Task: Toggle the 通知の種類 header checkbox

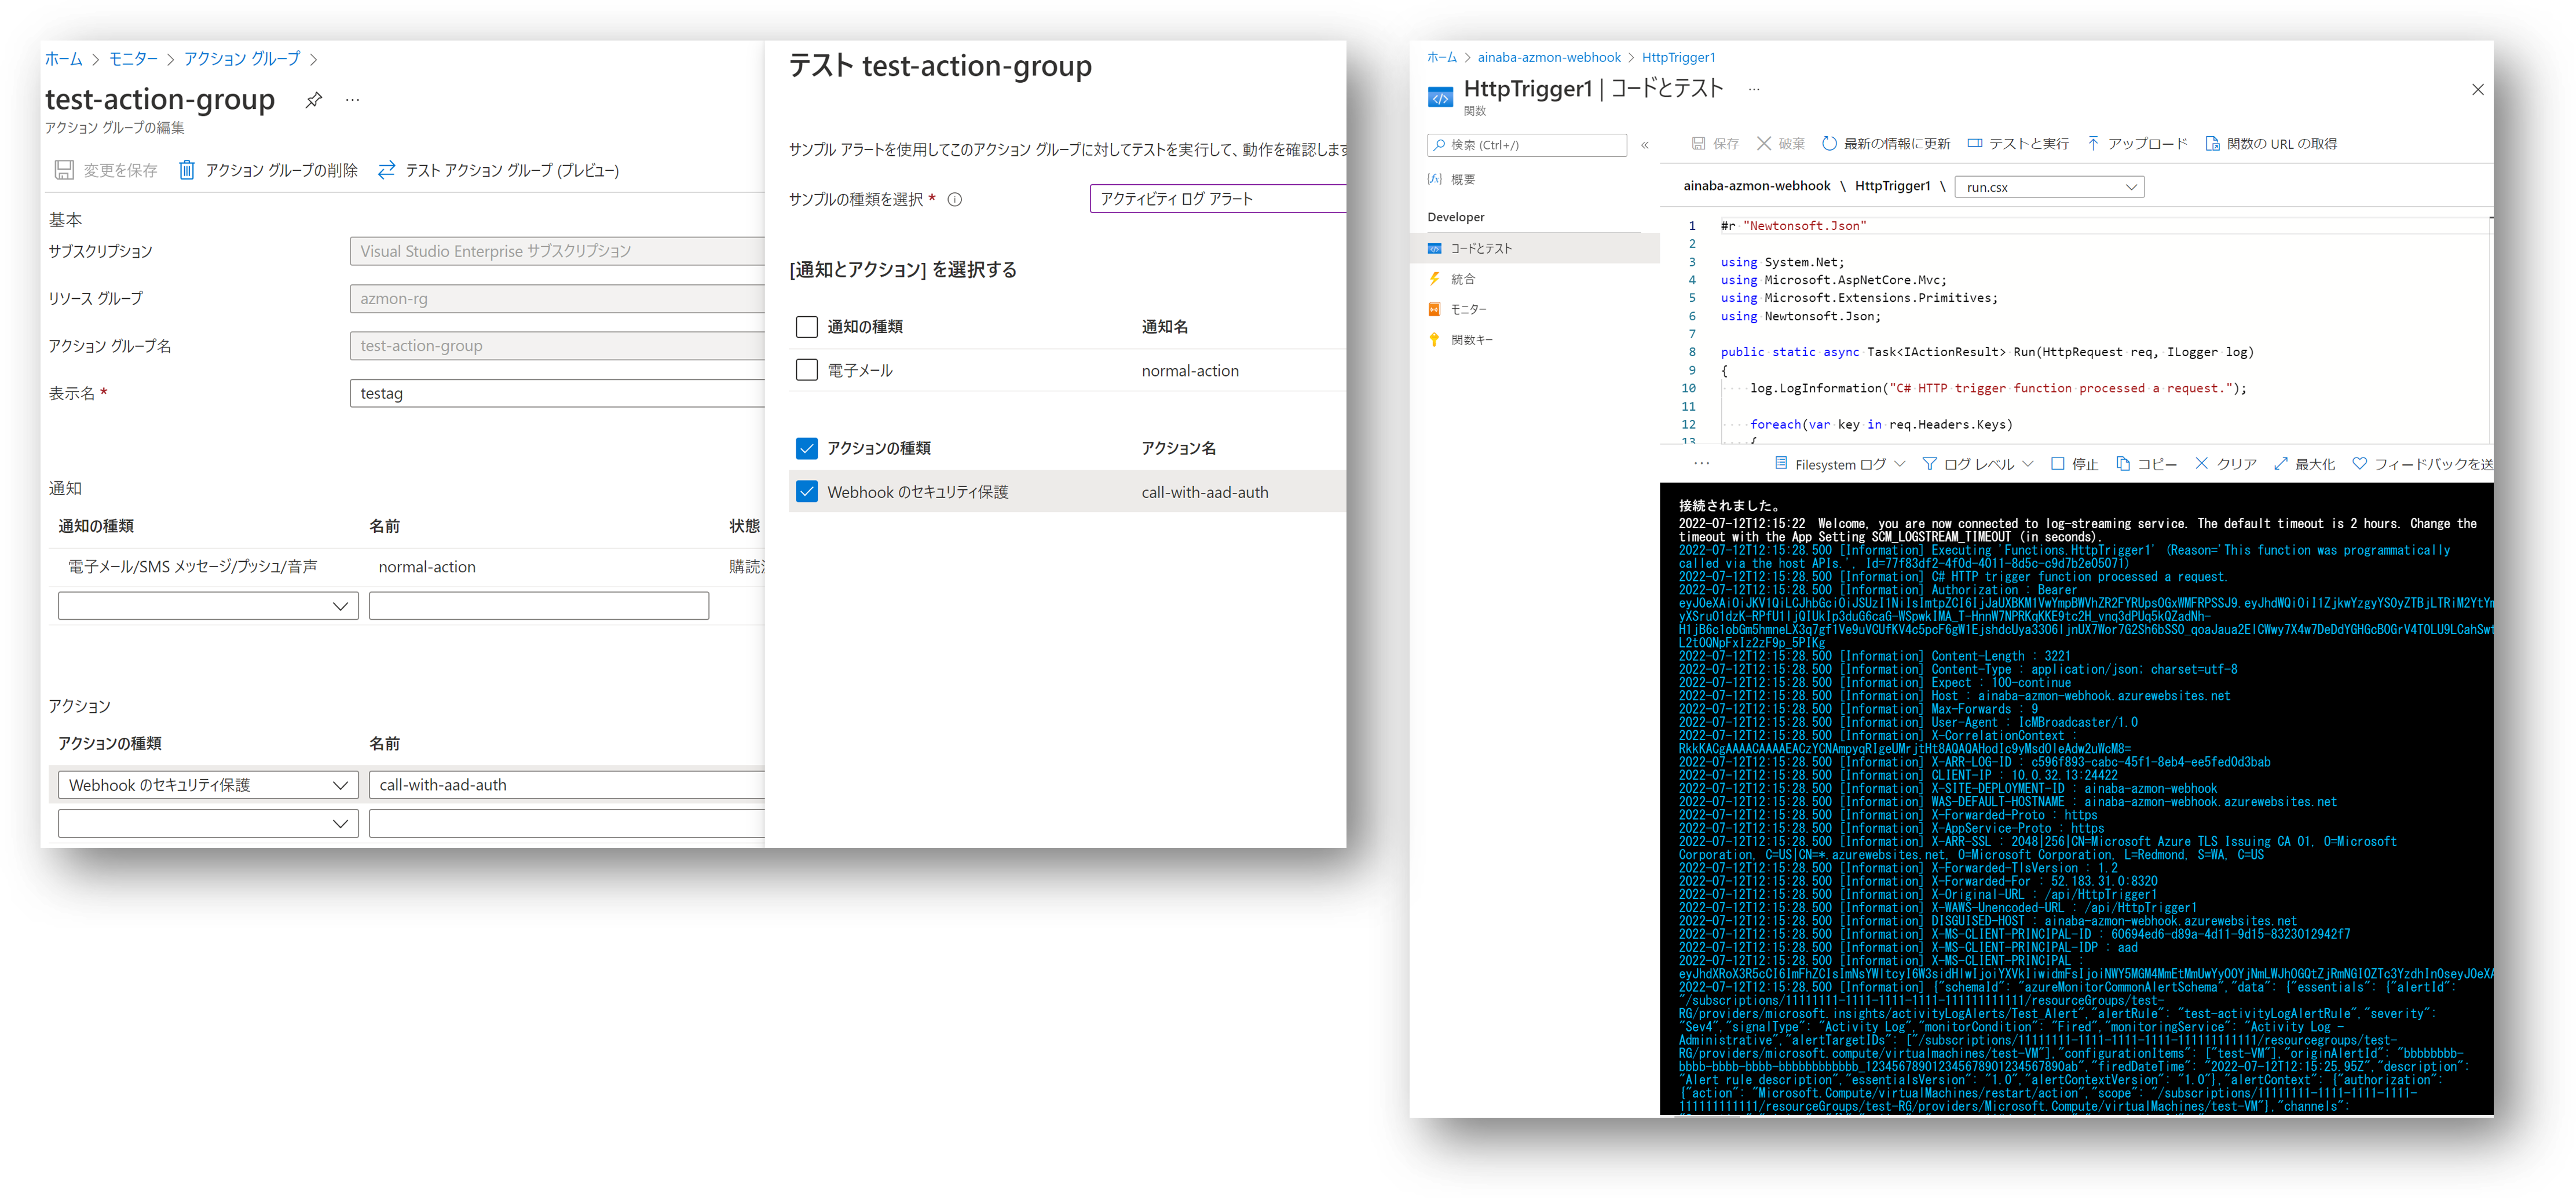Action: tap(807, 327)
